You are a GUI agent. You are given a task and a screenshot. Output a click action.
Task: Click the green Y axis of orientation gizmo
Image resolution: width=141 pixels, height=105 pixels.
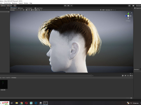pyautogui.click(x=128, y=14)
